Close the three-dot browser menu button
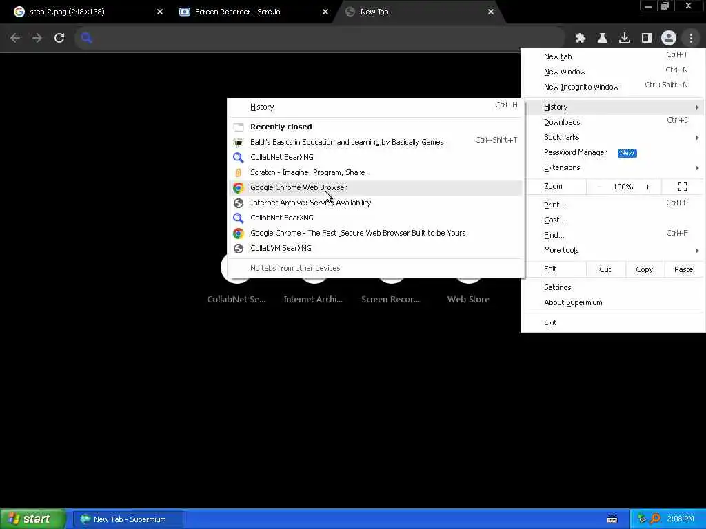 pyautogui.click(x=691, y=39)
